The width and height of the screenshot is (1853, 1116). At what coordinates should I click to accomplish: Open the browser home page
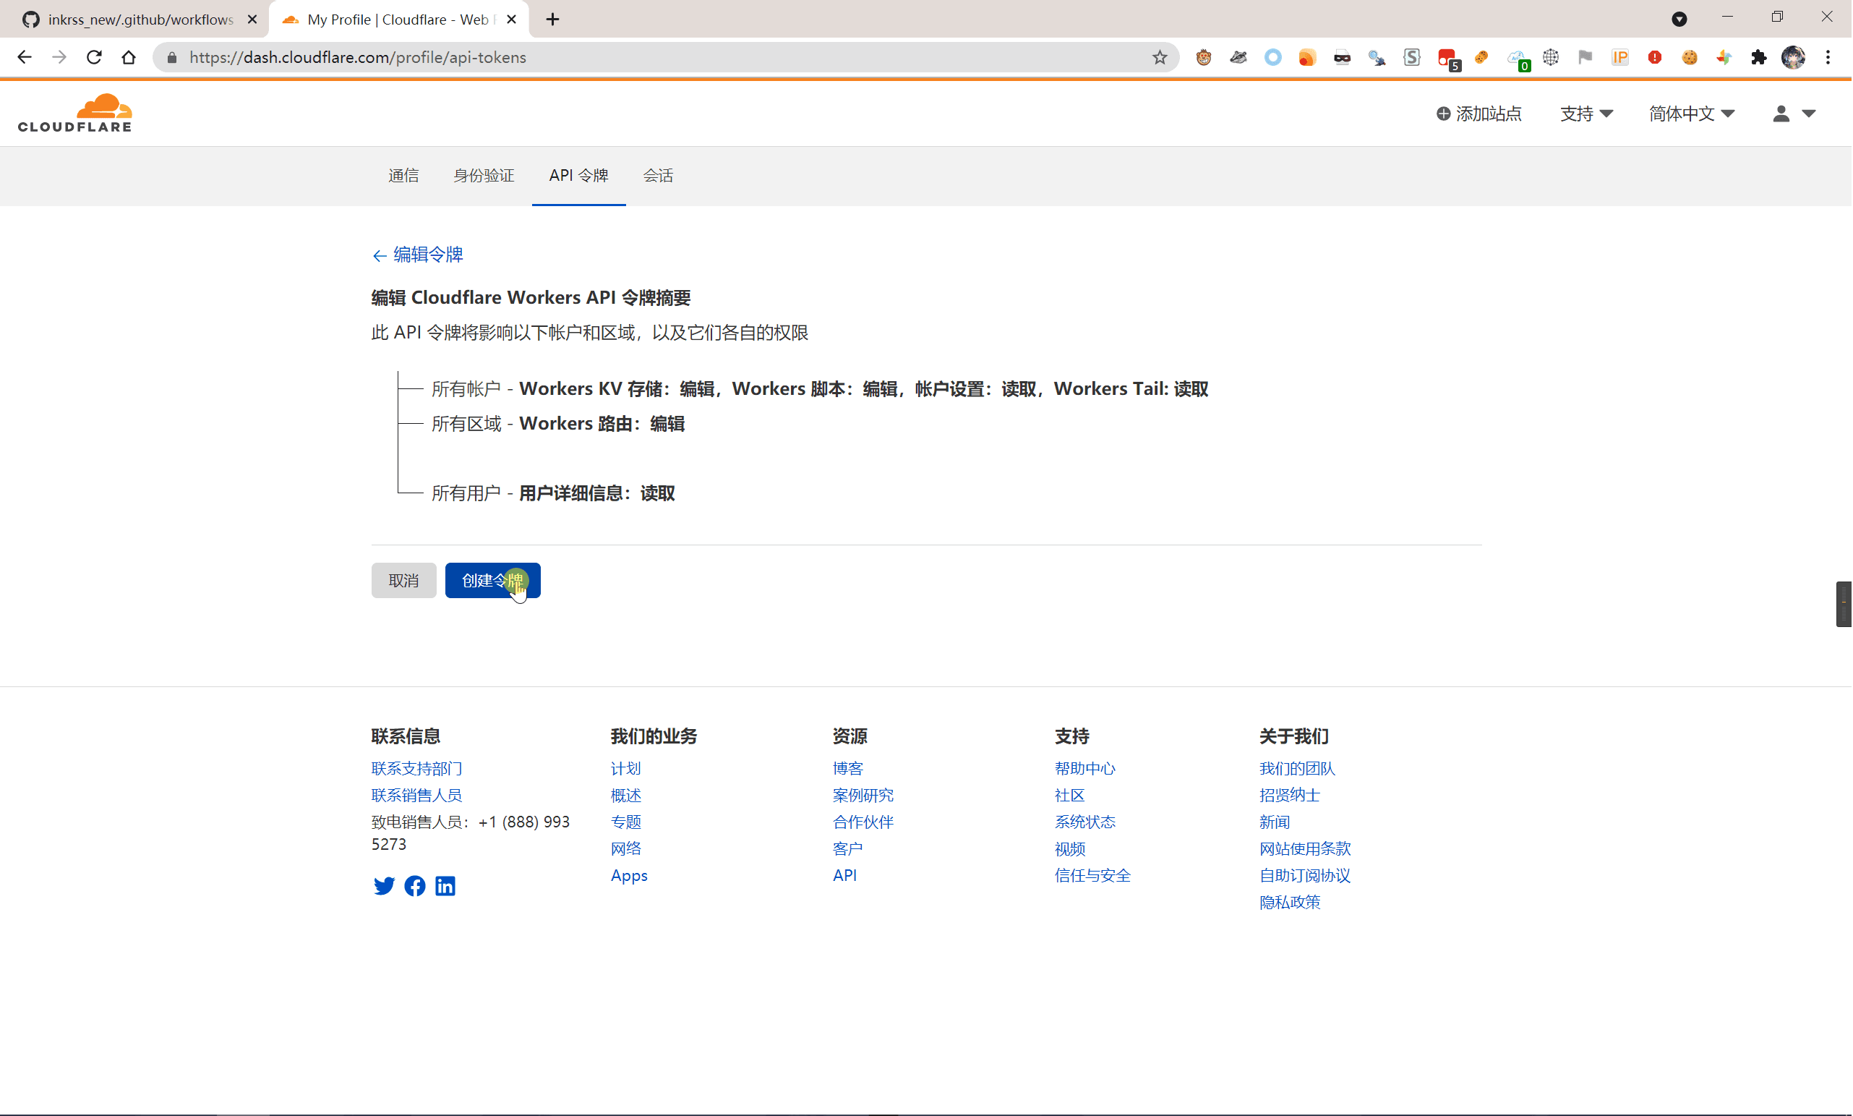pyautogui.click(x=129, y=57)
